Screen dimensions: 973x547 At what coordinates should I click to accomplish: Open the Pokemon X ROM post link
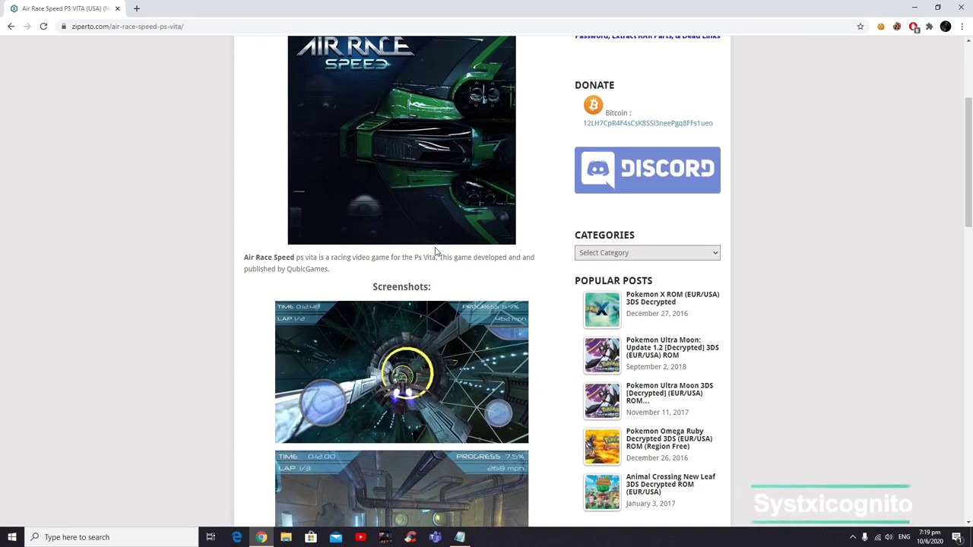pyautogui.click(x=672, y=298)
